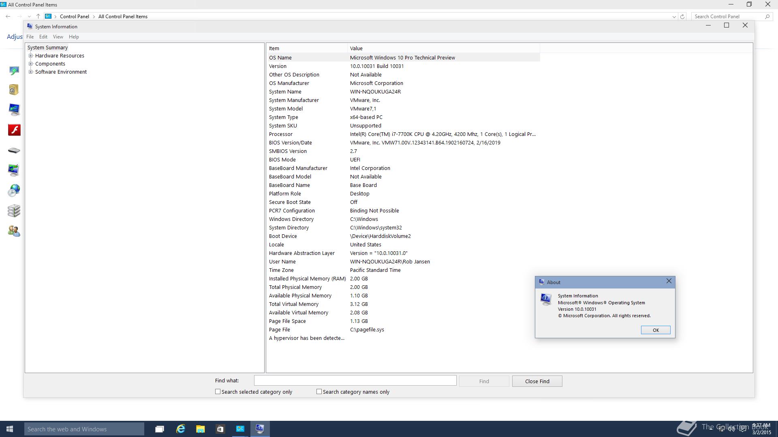This screenshot has height=437, width=778.
Task: Open the Storage Spaces stacked drives icon
Action: pos(14,210)
